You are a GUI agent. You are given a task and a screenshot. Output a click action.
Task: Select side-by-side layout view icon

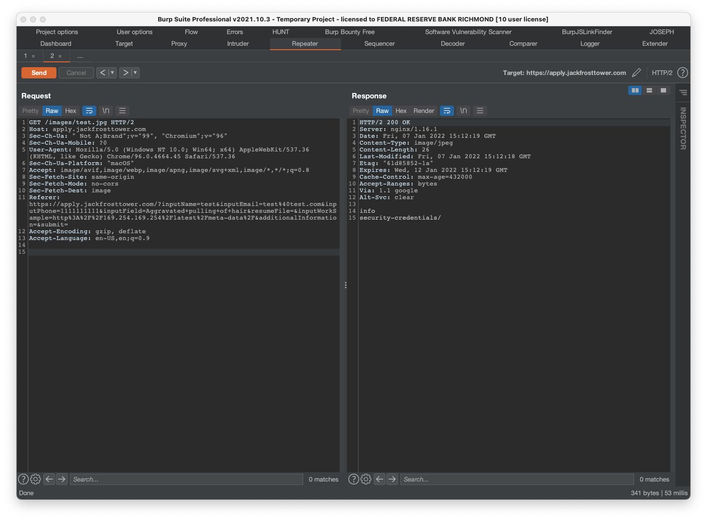pos(635,91)
